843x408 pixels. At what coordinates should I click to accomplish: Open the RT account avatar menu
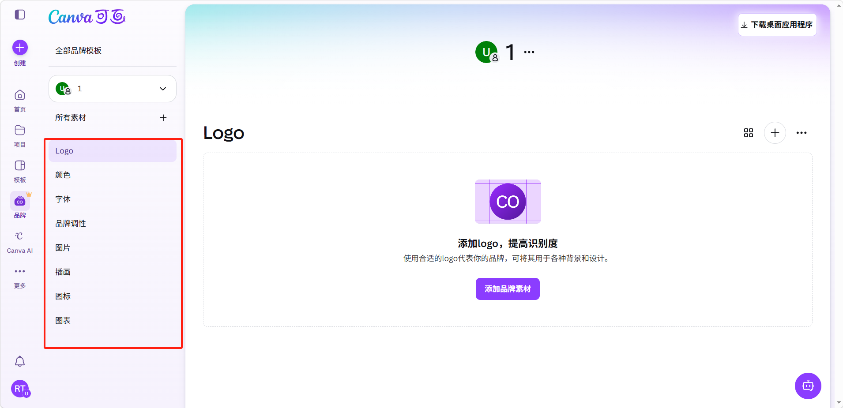tap(20, 389)
